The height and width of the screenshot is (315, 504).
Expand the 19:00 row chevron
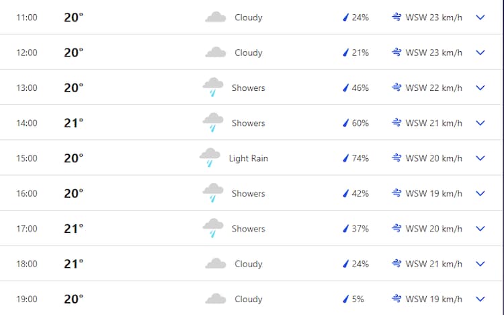[x=480, y=299]
